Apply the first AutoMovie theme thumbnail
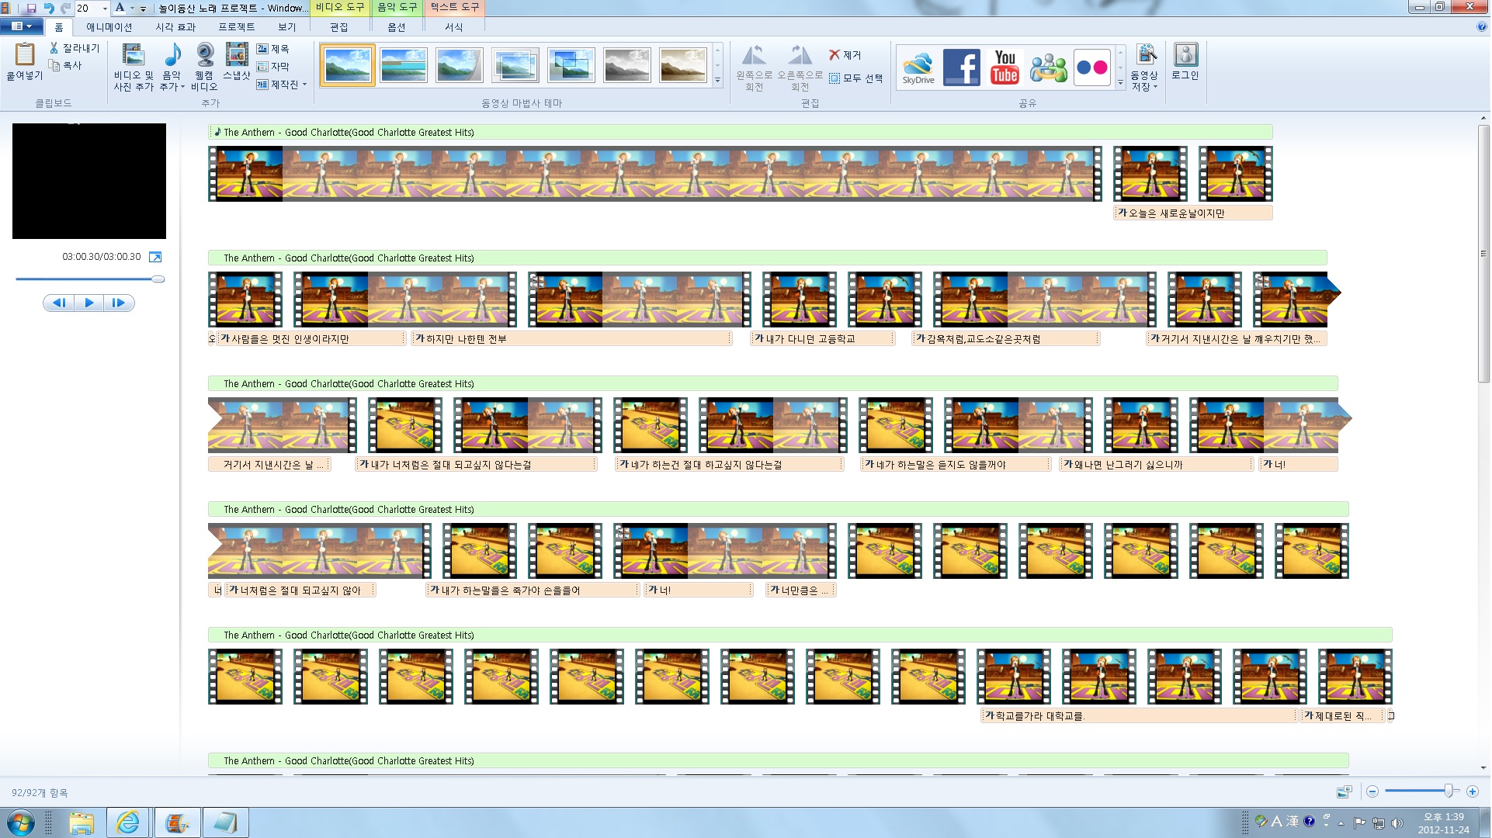 (x=347, y=65)
